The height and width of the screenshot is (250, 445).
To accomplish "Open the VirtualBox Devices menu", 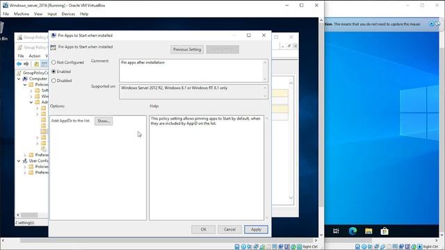I will [x=68, y=14].
